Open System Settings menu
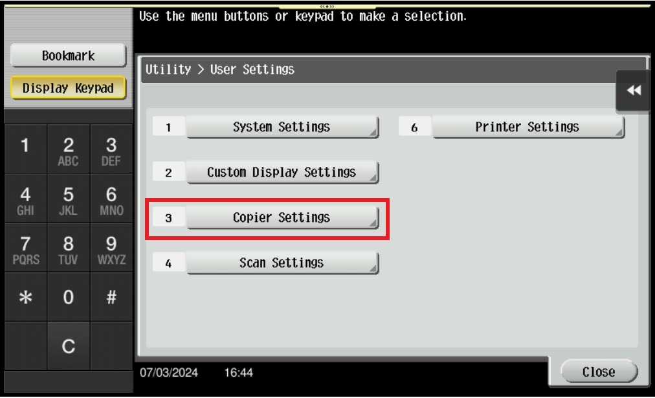This screenshot has height=398, width=655. click(282, 127)
